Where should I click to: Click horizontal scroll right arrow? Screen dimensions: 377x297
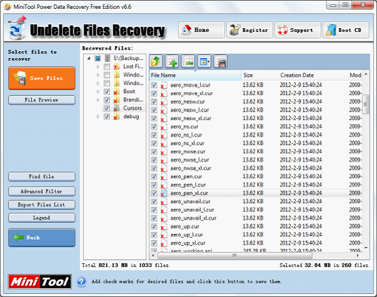358,255
